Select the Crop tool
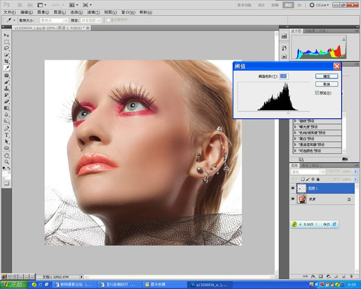The width and height of the screenshot is (361, 289). 7,62
